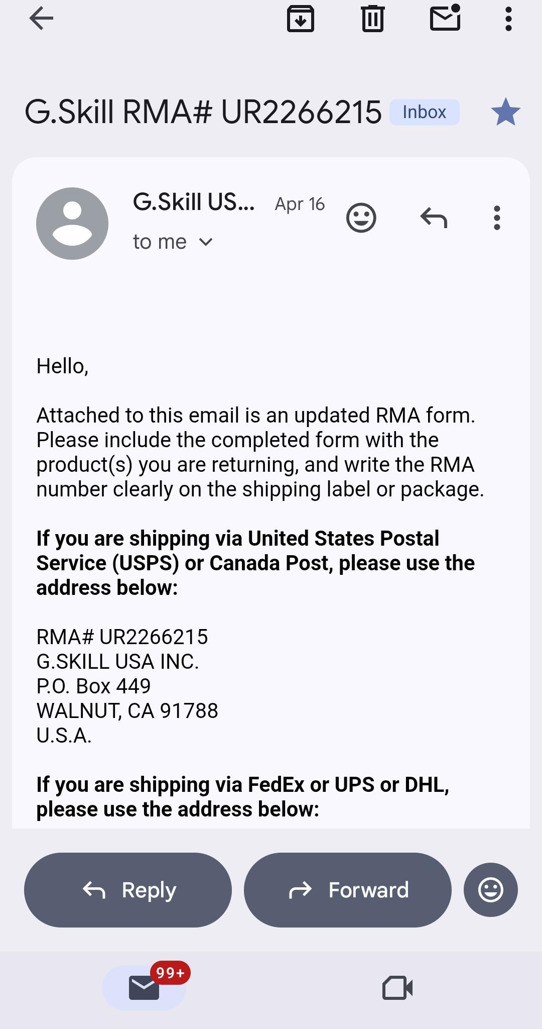Open the emoji reaction round button at bottom
Image resolution: width=542 pixels, height=1029 pixels.
[491, 890]
